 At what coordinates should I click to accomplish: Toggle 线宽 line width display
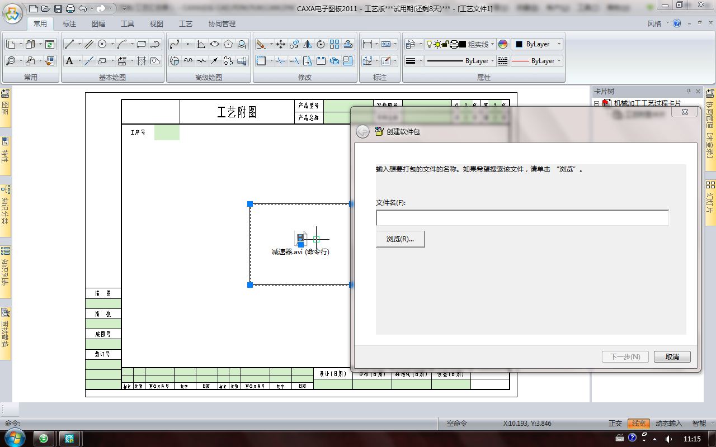(x=638, y=424)
